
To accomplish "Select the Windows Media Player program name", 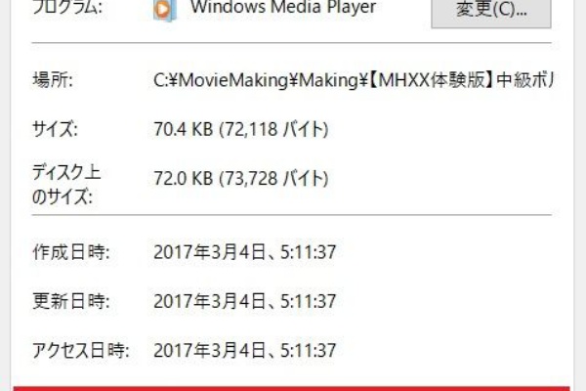I will tap(283, 7).
